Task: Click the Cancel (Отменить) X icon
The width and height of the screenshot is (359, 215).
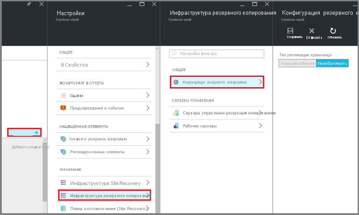Action: click(312, 31)
